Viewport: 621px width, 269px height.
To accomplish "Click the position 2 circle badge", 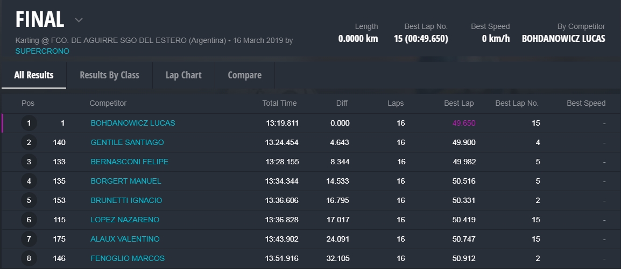I will click(x=29, y=143).
